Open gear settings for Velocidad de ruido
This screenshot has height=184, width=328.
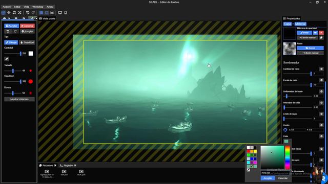click(321, 103)
